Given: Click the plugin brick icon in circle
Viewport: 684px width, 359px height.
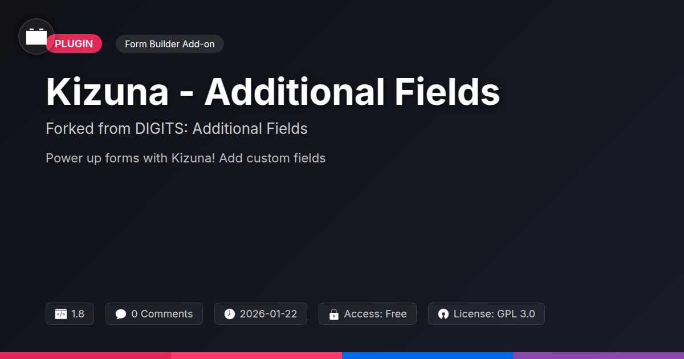Looking at the screenshot, I should point(36,36).
